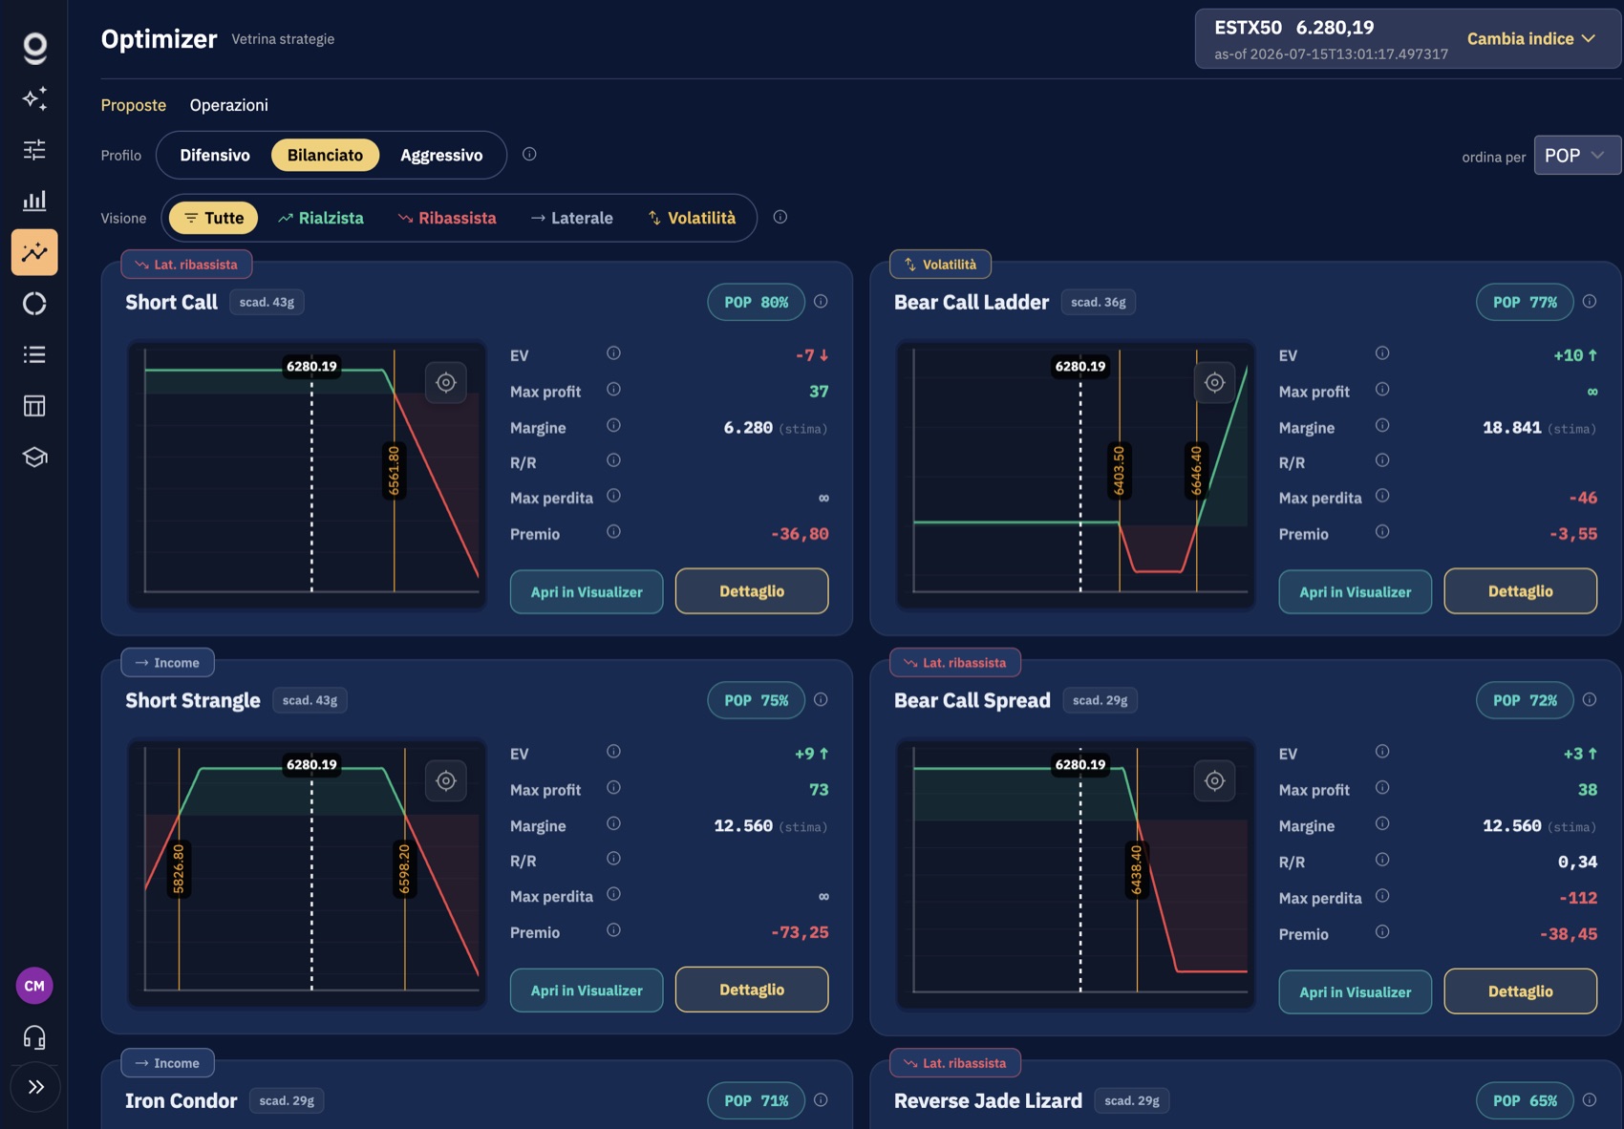
Task: Select the Tutte vision filter
Action: tap(214, 218)
